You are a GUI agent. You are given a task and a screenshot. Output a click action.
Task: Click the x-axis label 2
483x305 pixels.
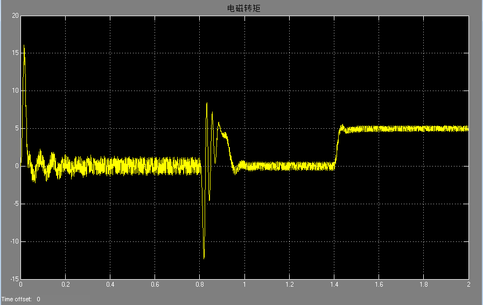(468, 285)
